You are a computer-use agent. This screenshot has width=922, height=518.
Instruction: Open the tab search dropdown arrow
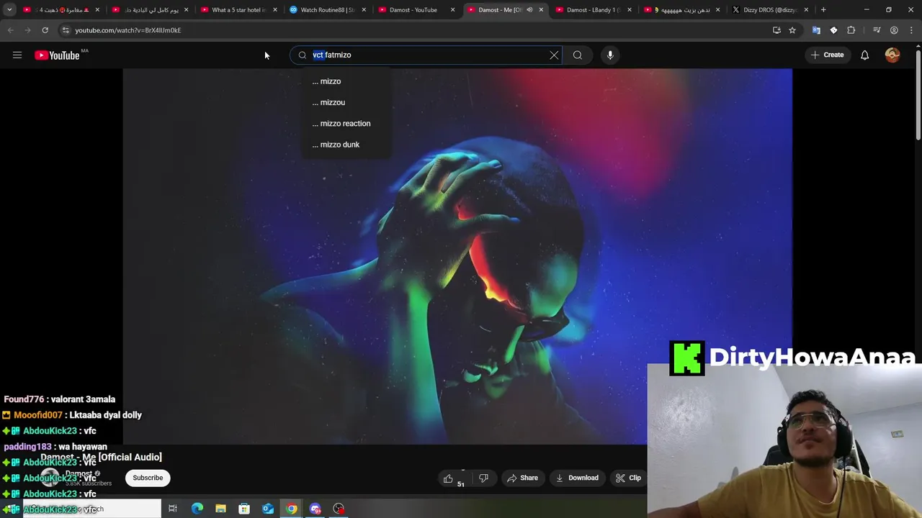(9, 10)
